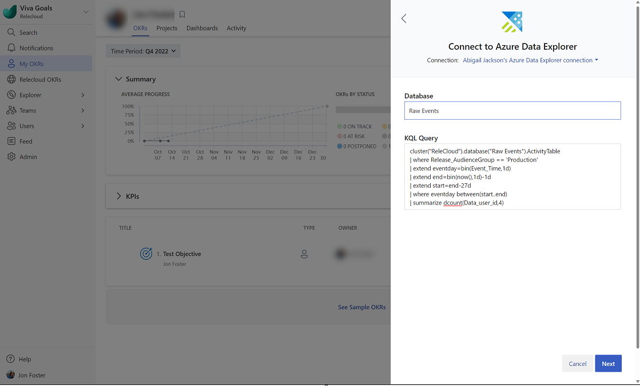Click the Test Objective target icon
Screen dimensions: 640x386
146,254
